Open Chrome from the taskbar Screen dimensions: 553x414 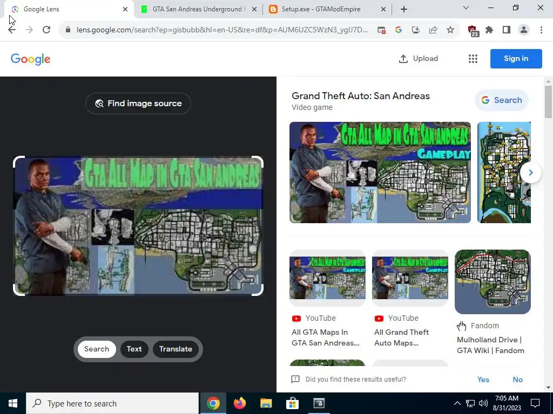coord(213,403)
